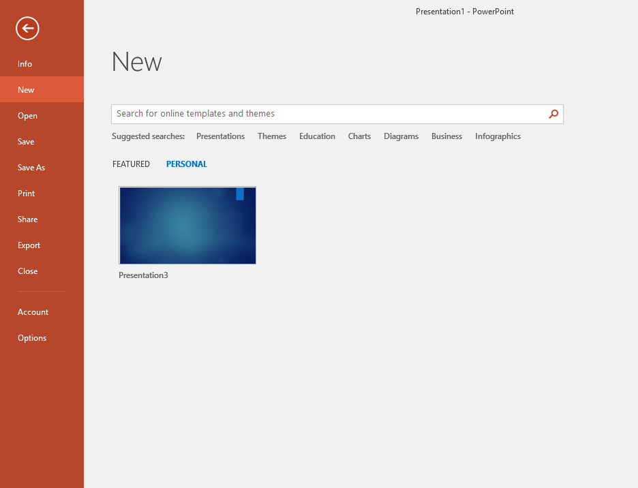Pick the Education suggested search
The image size is (638, 488).
point(317,136)
